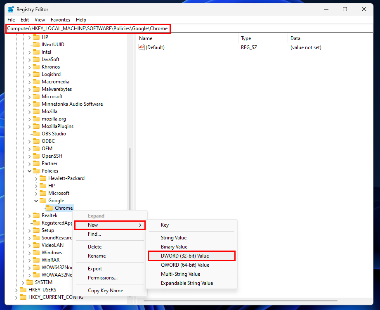Viewport: 380px width, 310px height.
Task: Choose String Value from submenu
Action: (191, 237)
